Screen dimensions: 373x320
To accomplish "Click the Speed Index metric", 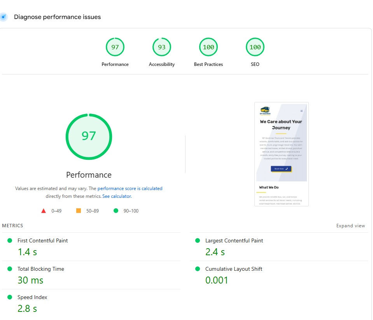I will point(32,297).
